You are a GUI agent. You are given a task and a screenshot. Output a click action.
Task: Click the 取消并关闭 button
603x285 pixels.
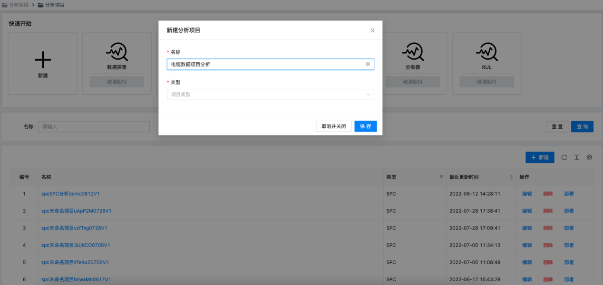click(333, 126)
